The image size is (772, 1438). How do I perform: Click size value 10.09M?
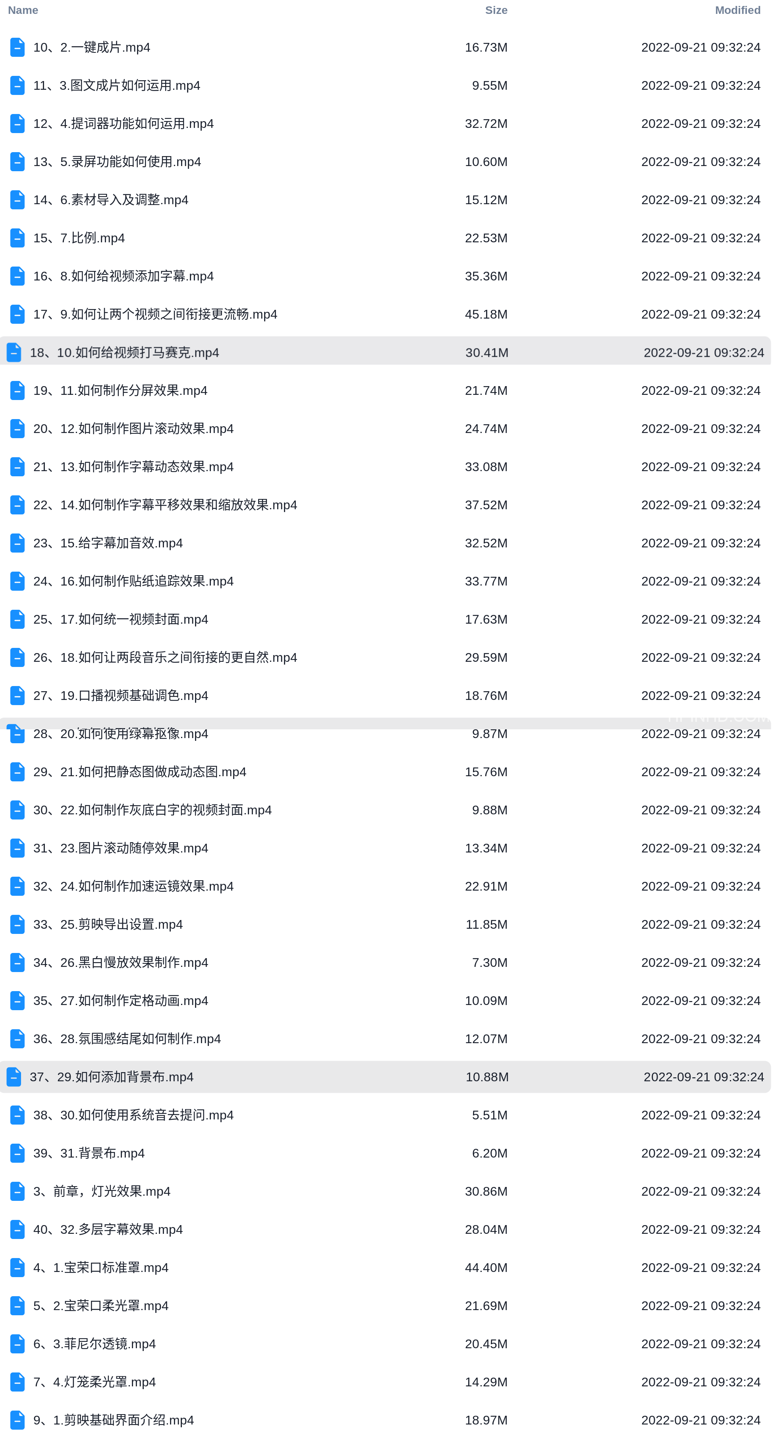click(486, 1001)
